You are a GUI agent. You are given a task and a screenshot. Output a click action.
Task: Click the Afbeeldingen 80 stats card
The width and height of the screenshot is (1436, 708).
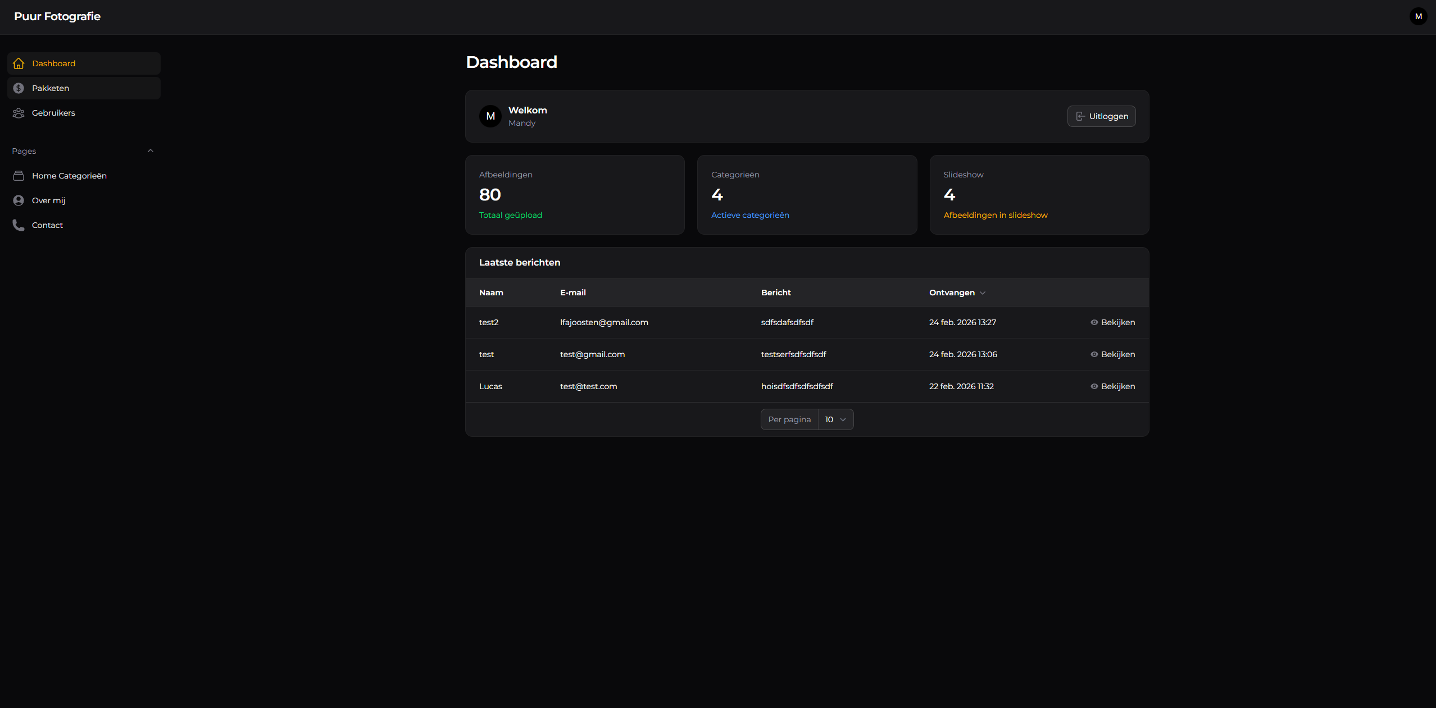click(574, 195)
